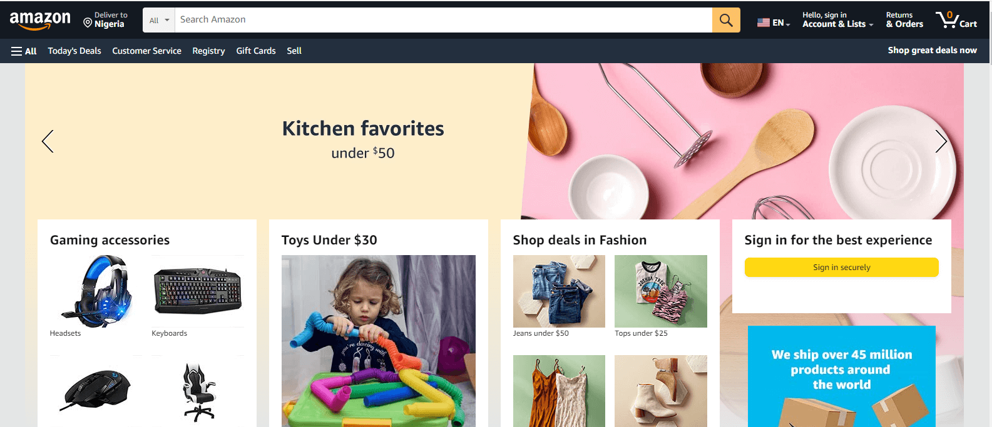Show previous banner with left arrow

[48, 141]
